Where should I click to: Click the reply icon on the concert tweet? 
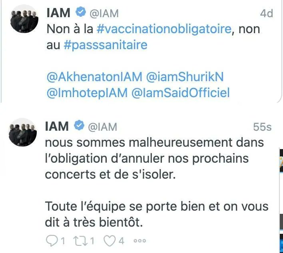click(52, 241)
